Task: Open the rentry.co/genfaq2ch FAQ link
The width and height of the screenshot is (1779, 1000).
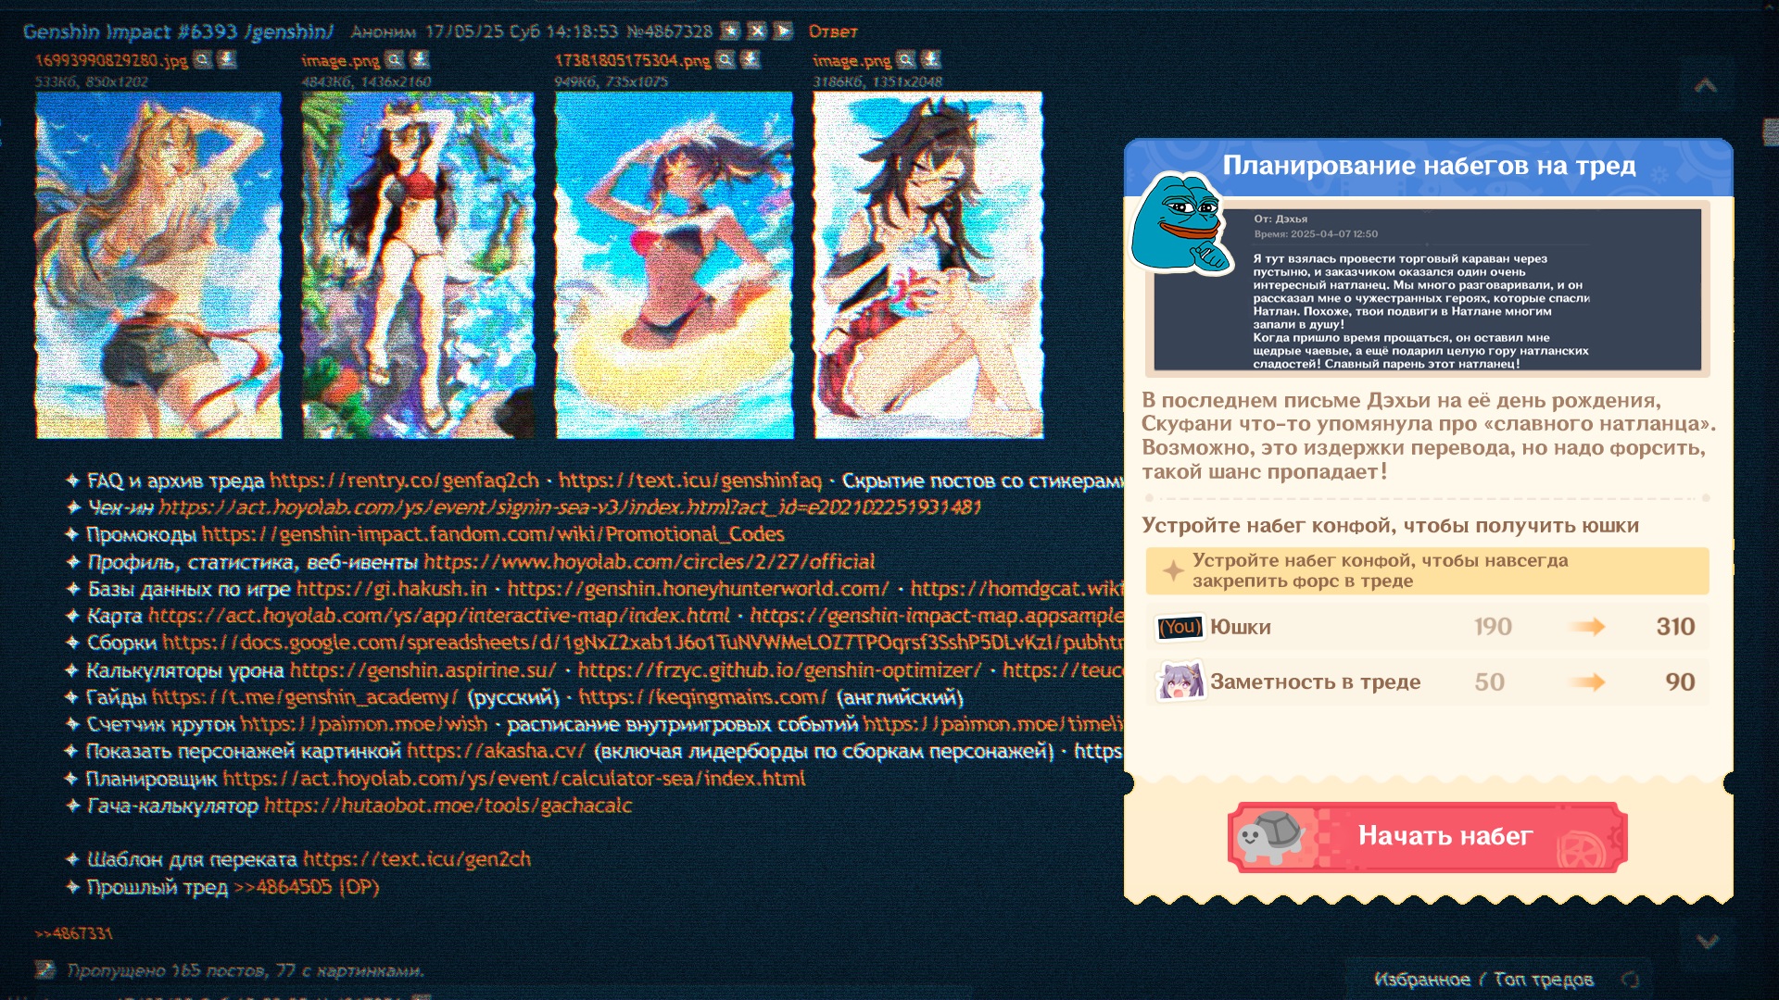Action: point(404,481)
